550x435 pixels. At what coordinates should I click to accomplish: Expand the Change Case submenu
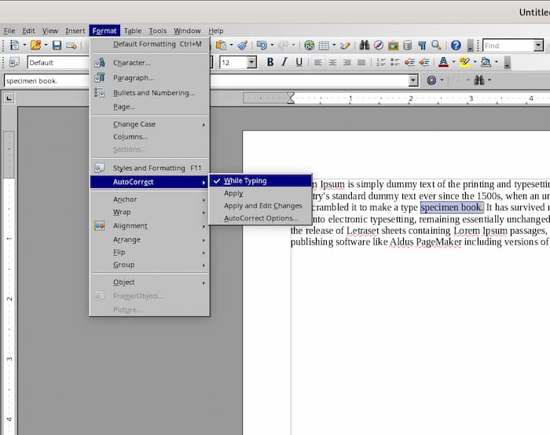134,124
